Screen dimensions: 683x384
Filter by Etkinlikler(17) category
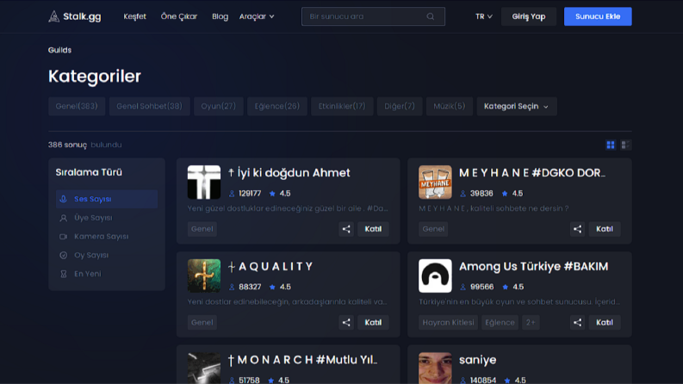[342, 106]
